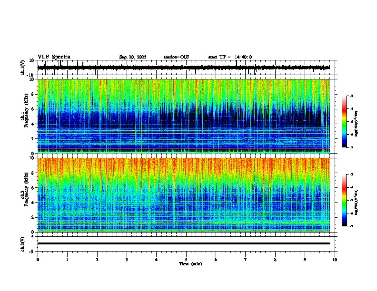Click the "-4" label on ch.2 colorbar

pyautogui.click(x=351, y=187)
